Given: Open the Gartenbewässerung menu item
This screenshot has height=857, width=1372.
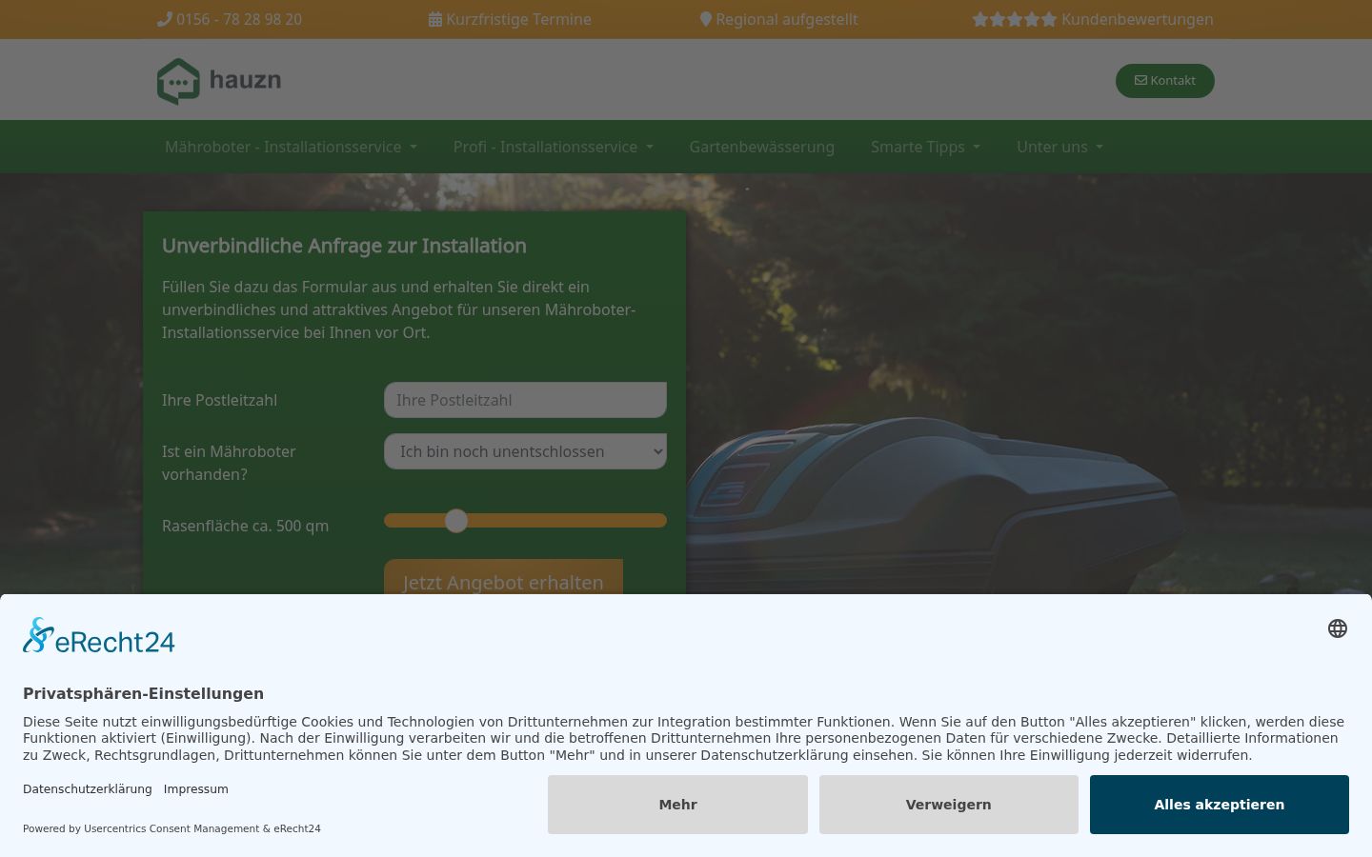Looking at the screenshot, I should click(761, 147).
